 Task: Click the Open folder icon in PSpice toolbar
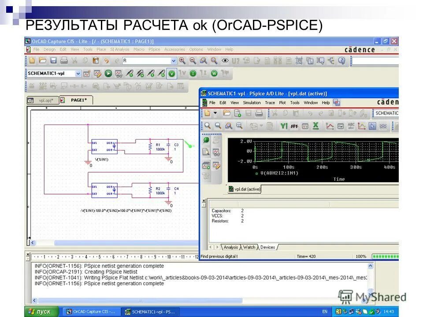point(227,113)
